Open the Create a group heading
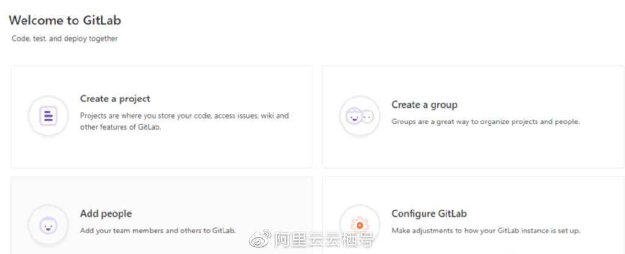625x254 pixels. pyautogui.click(x=425, y=105)
